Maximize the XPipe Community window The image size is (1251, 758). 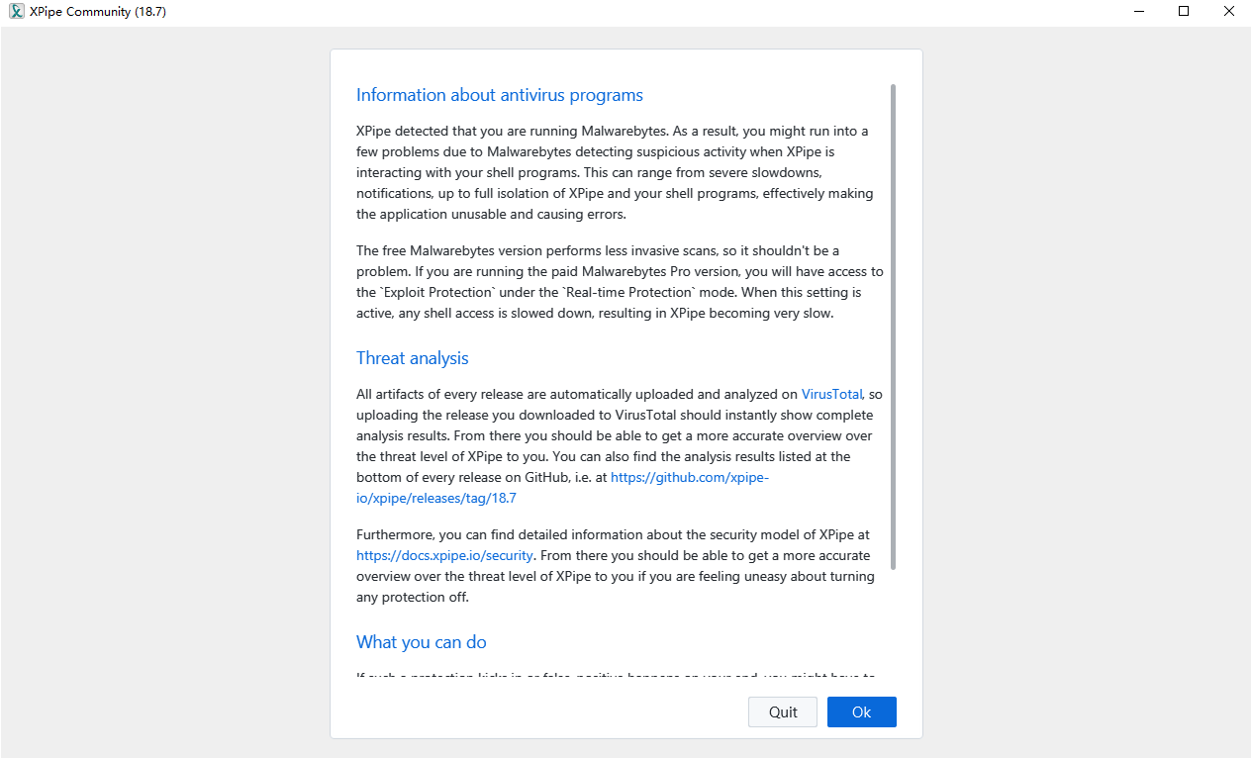(x=1184, y=11)
